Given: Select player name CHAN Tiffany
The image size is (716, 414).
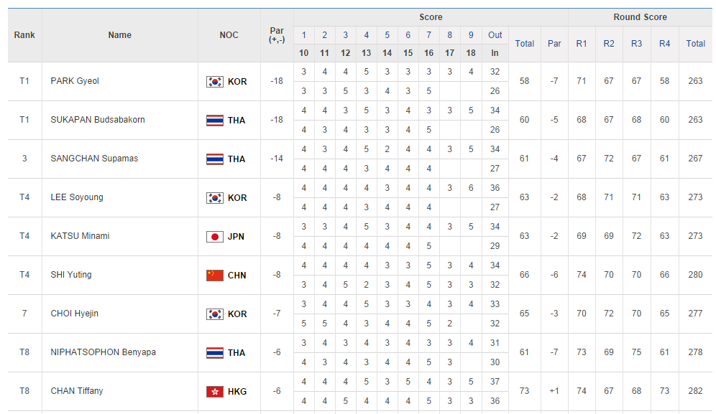Looking at the screenshot, I should (x=77, y=391).
